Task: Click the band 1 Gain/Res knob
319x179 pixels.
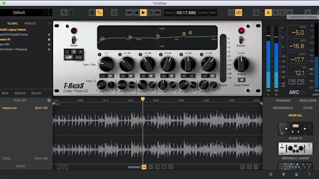Action: pyautogui.click(x=106, y=64)
